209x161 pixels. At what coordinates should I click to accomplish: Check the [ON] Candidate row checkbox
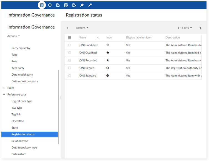coord(70,45)
